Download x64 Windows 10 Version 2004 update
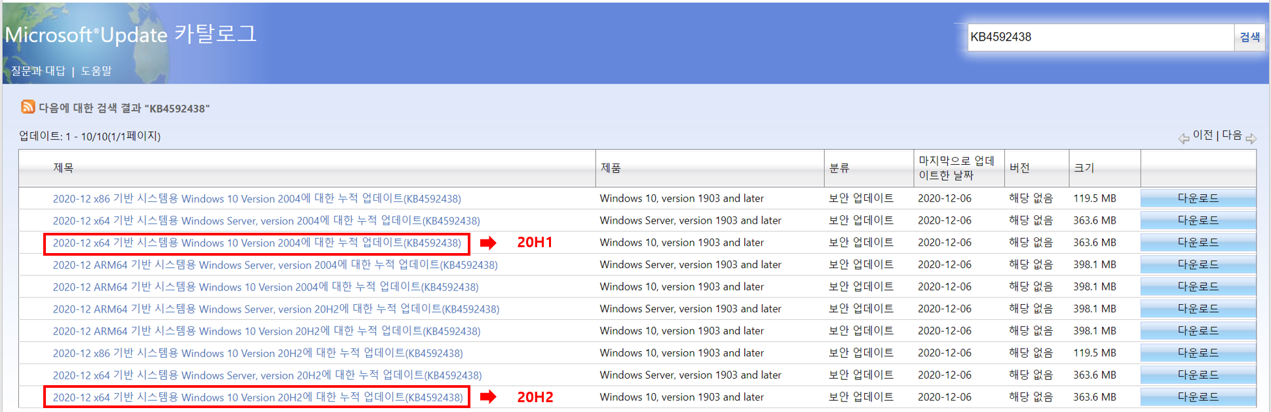This screenshot has width=1271, height=412. coord(1198,243)
